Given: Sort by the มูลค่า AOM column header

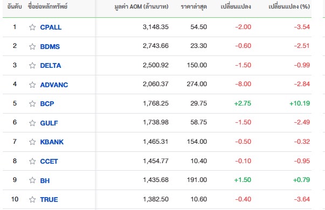Looking at the screenshot, I should (141, 6).
